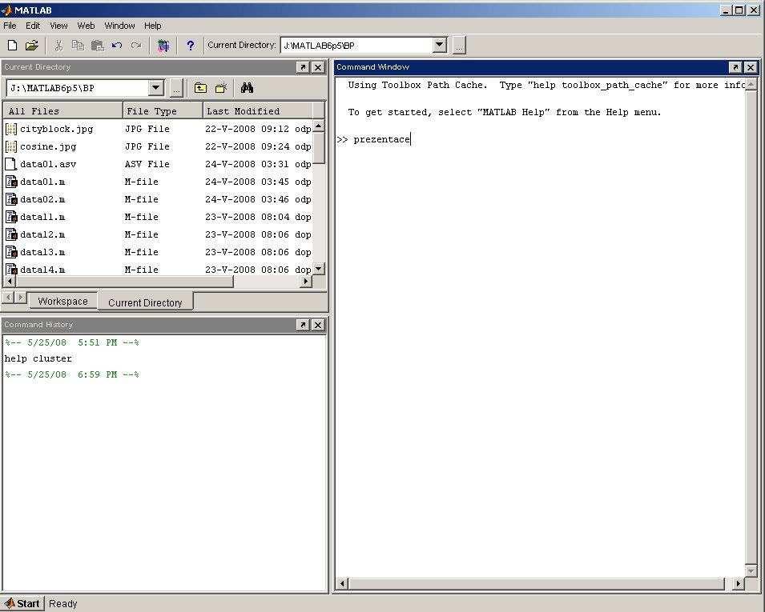Click tab strip left scroll arrow
The image size is (765, 612).
click(9, 297)
